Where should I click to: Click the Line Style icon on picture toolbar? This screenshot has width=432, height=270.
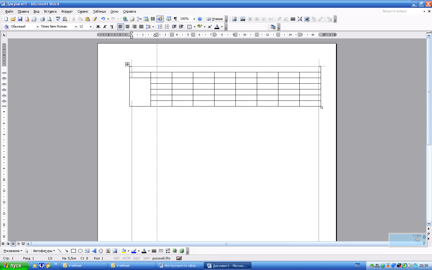click(293, 19)
